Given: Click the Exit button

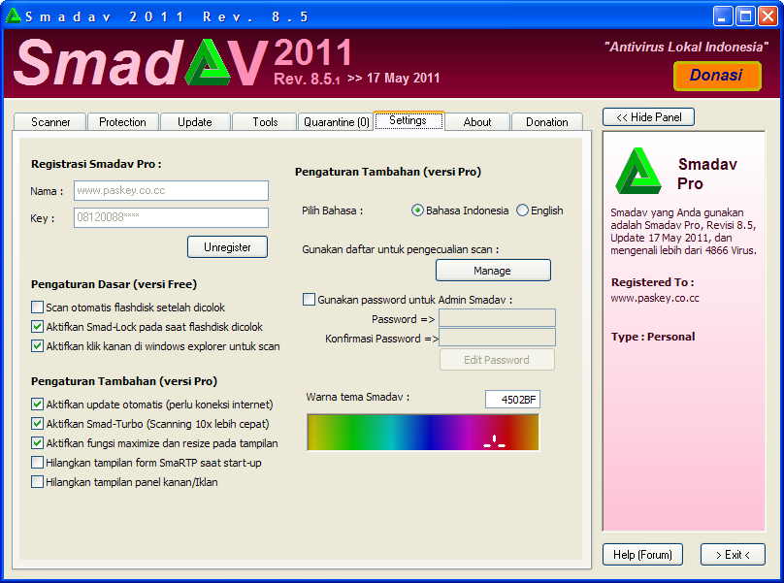Looking at the screenshot, I should pos(733,555).
